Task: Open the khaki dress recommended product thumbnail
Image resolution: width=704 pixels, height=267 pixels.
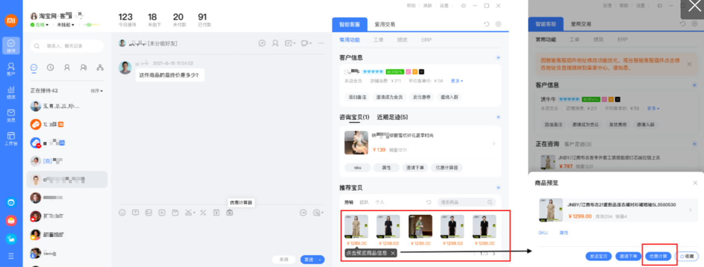Action: click(356, 227)
